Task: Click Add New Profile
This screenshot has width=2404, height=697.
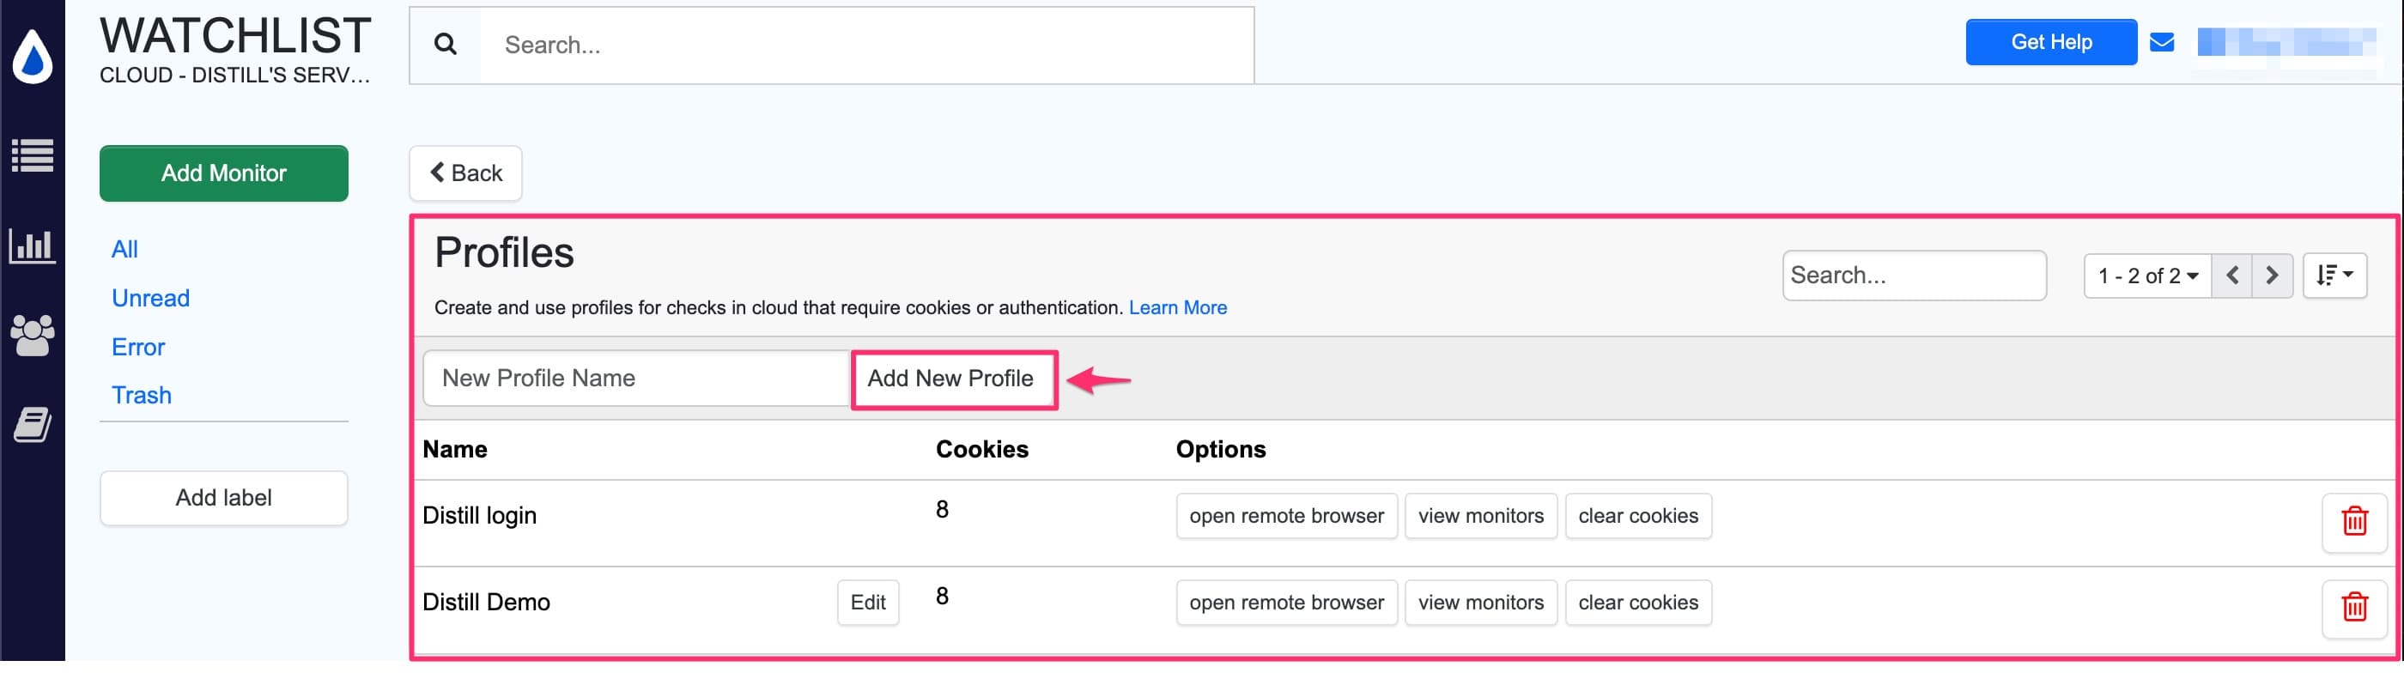Action: [x=953, y=379]
